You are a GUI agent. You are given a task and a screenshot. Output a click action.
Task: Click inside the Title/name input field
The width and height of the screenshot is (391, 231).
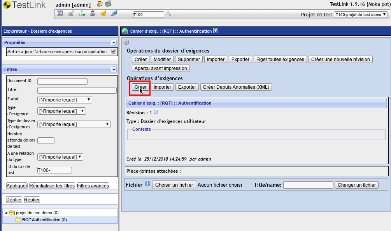pyautogui.click(x=308, y=185)
